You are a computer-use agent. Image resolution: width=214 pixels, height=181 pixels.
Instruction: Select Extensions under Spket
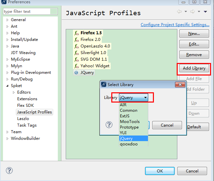(x=27, y=99)
